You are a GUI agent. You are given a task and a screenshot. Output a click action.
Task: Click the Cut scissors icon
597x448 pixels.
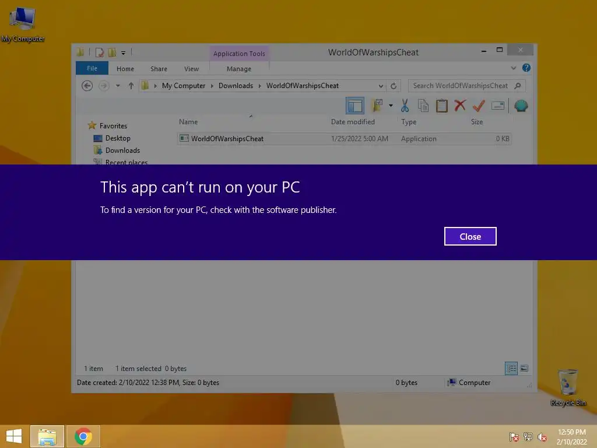click(x=405, y=106)
